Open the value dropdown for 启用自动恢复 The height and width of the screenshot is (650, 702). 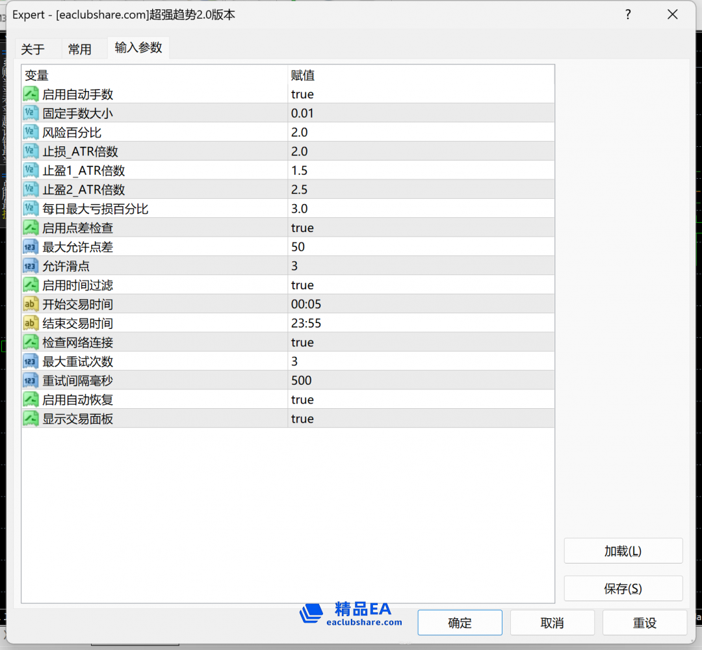421,400
